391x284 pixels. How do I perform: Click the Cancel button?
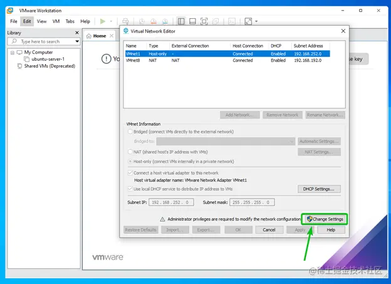point(269,230)
